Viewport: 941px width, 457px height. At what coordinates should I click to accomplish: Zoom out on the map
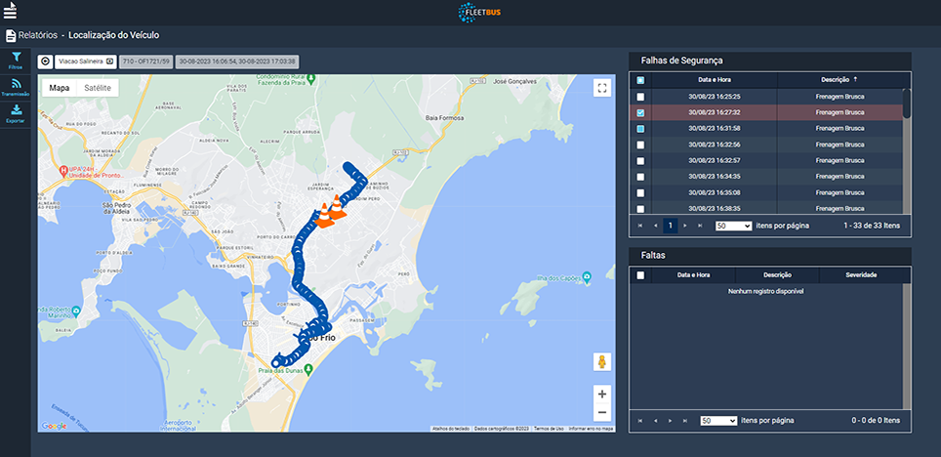602,413
